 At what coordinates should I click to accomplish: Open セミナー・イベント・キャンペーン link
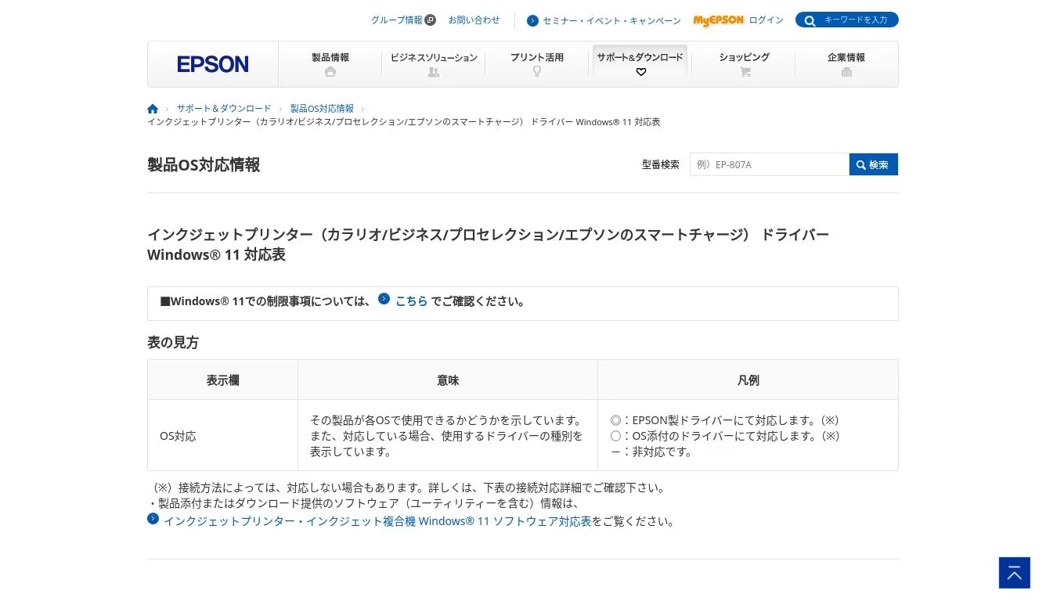611,21
